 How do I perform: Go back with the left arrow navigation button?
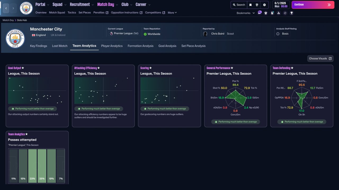[6, 8]
